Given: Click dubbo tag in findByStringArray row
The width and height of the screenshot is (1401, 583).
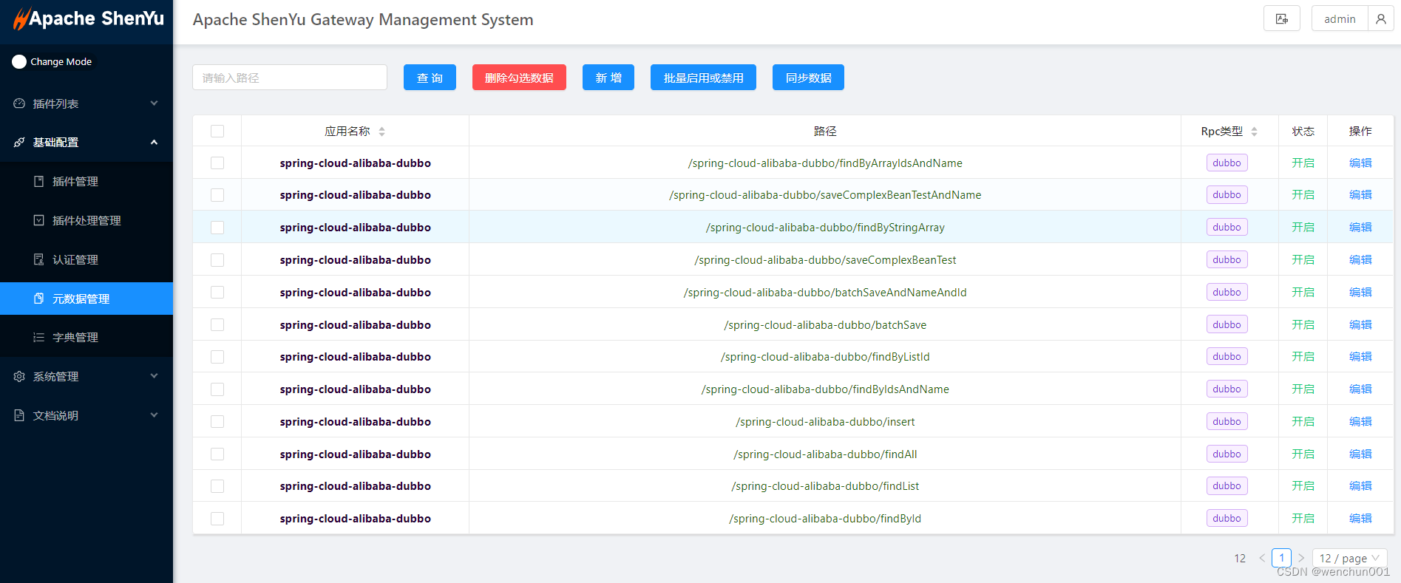Looking at the screenshot, I should [1227, 228].
